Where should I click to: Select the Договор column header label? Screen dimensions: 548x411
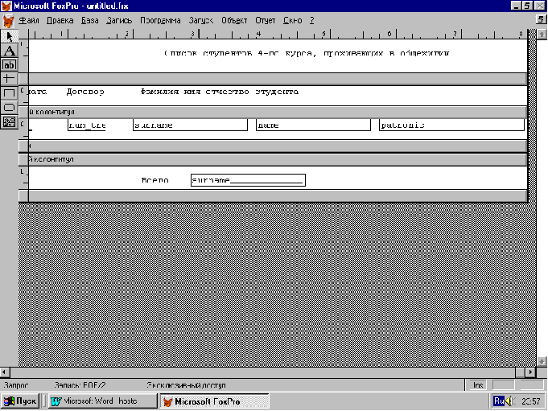(85, 92)
